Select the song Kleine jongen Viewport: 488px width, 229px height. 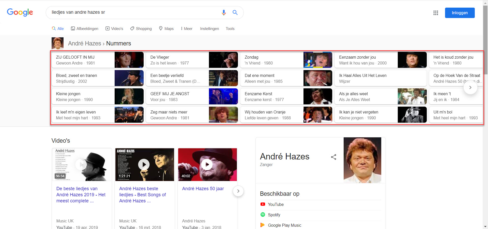coord(98,96)
